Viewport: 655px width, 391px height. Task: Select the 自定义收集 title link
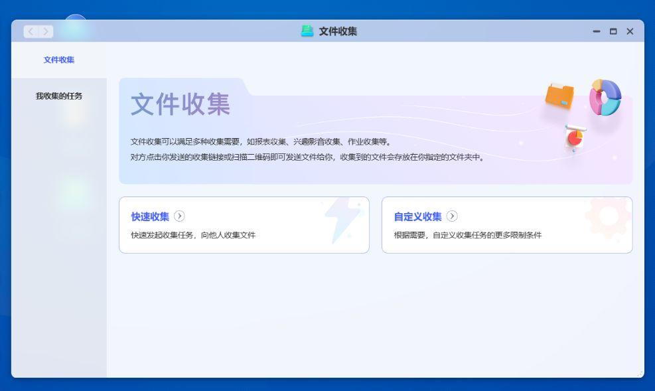coord(417,216)
